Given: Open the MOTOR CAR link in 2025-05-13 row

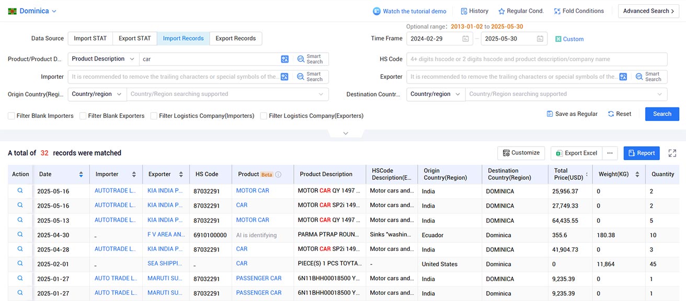Looking at the screenshot, I should click(253, 220).
